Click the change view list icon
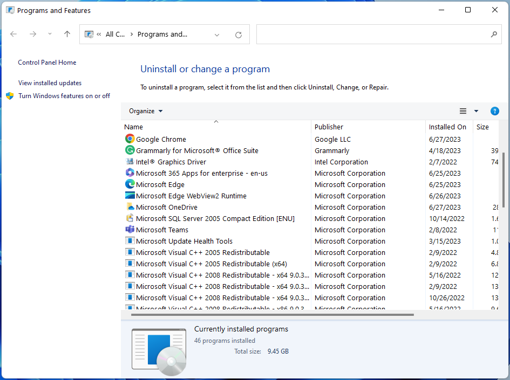Viewport: 510px width, 380px height. pos(463,111)
